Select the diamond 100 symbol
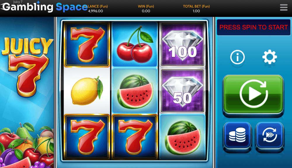 [x=182, y=44]
